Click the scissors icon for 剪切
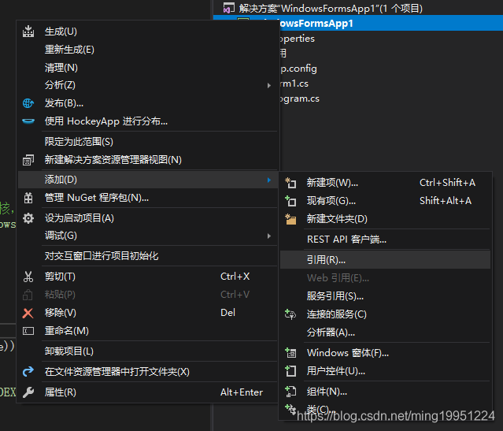The height and width of the screenshot is (431, 503). click(28, 277)
